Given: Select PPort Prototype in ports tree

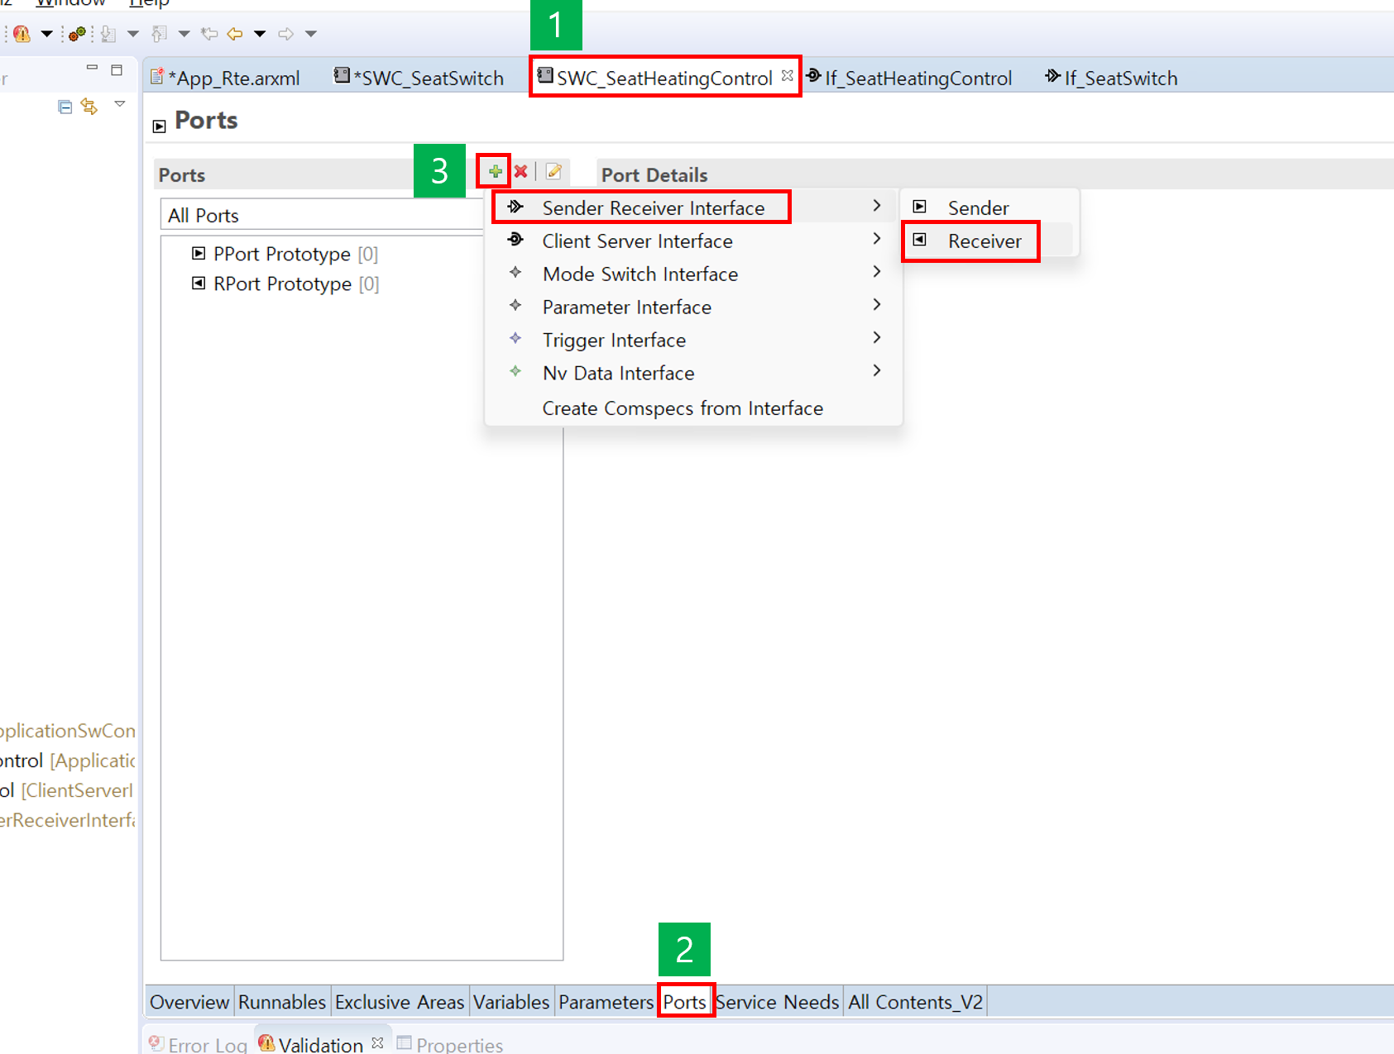Looking at the screenshot, I should tap(281, 254).
